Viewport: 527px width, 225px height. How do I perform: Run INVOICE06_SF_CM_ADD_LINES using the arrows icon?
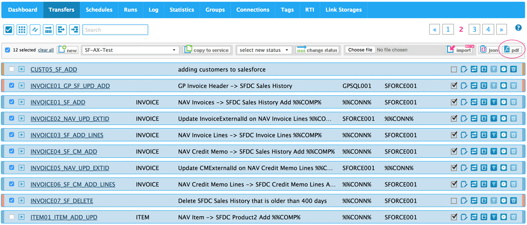click(474, 184)
